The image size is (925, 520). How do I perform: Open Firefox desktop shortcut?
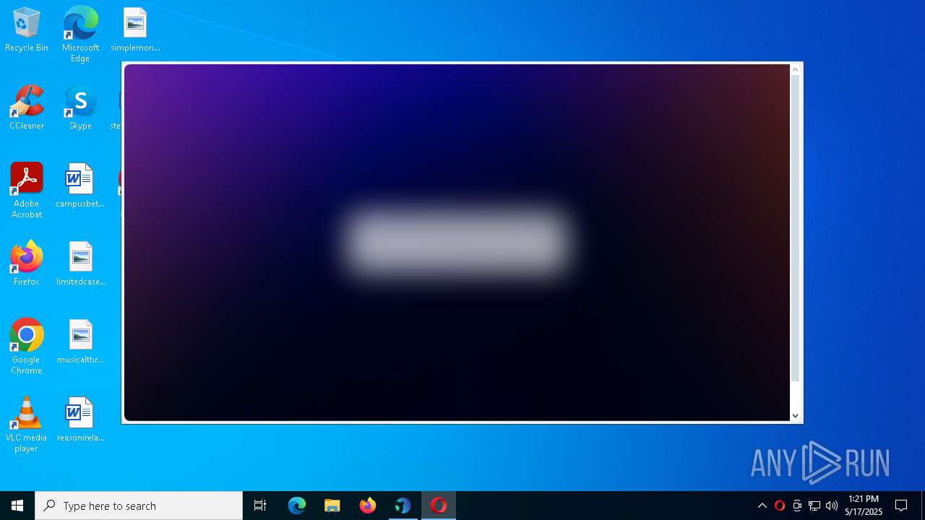(x=27, y=264)
